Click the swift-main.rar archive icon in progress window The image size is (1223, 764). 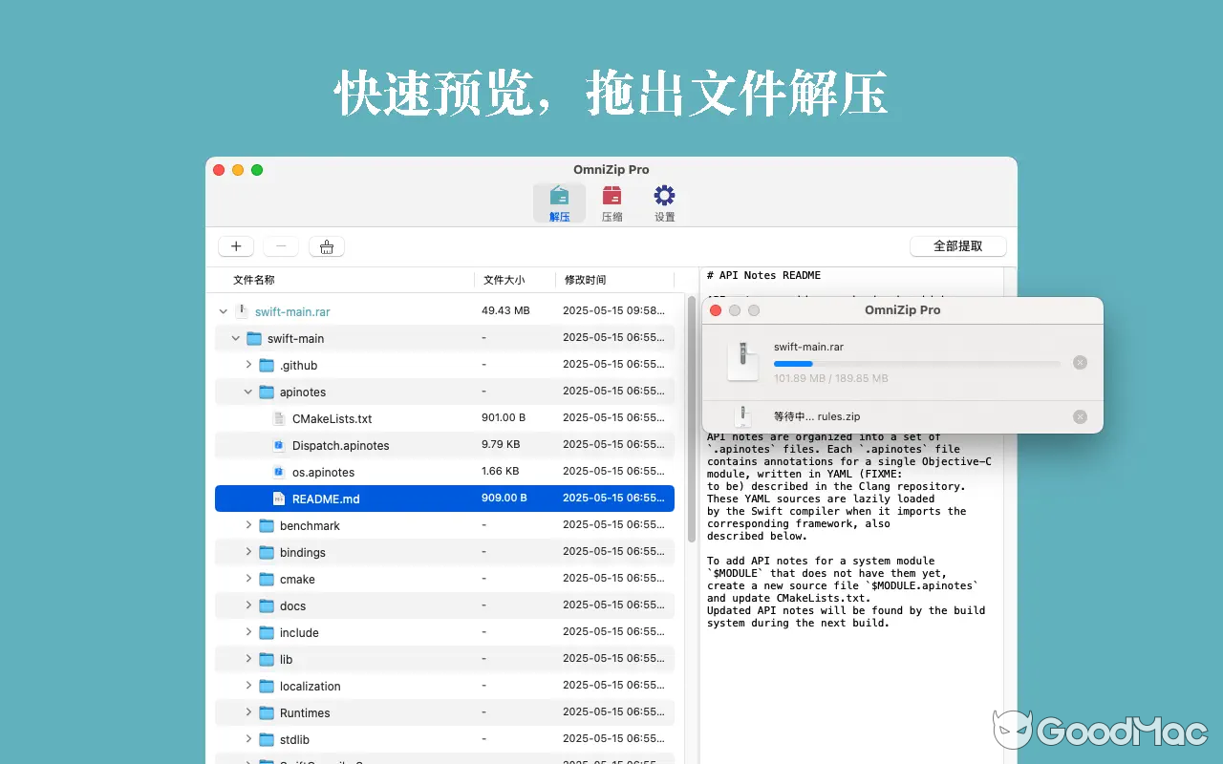742,361
